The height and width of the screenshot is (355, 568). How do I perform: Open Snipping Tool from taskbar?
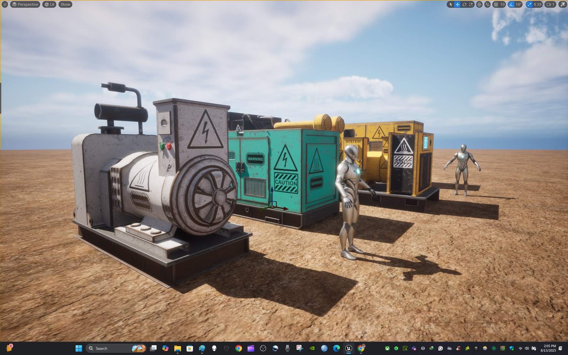pyautogui.click(x=299, y=348)
